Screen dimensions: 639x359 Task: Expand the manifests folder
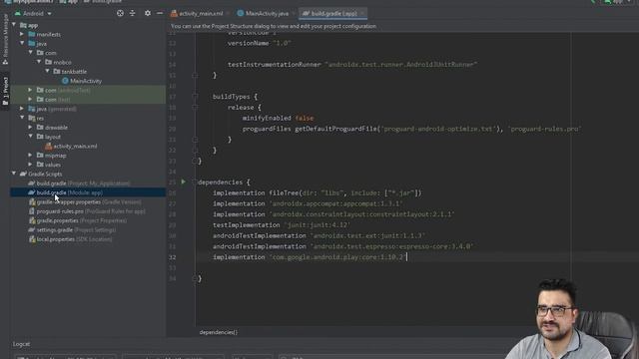[x=22, y=34]
